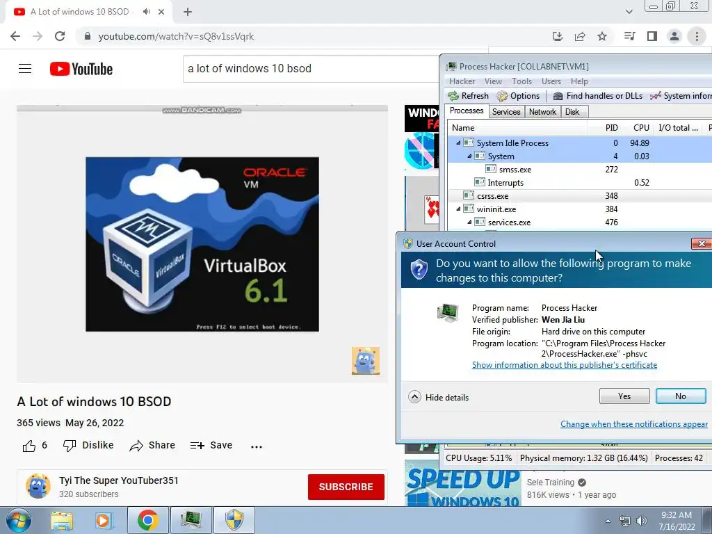
Task: Switch to the Network tab
Action: pos(542,112)
